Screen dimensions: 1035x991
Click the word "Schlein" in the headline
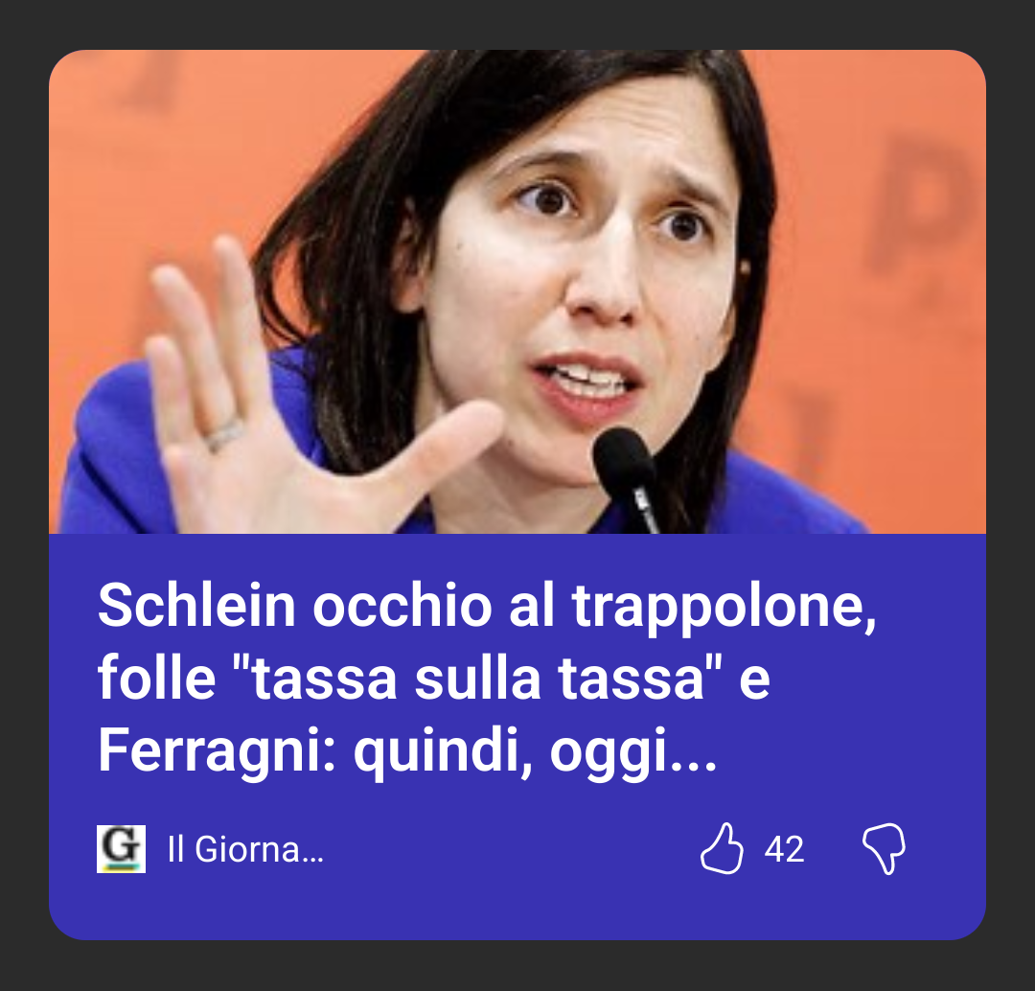pyautogui.click(x=196, y=606)
